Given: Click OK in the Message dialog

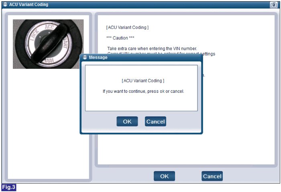Looking at the screenshot, I should click(127, 122).
